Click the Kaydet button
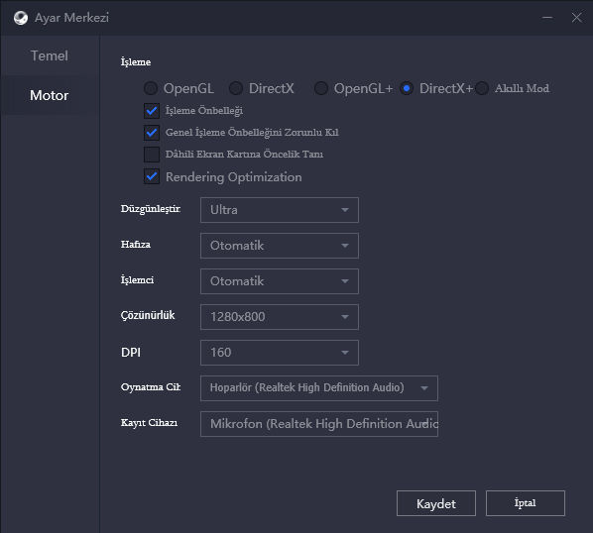 (x=436, y=503)
